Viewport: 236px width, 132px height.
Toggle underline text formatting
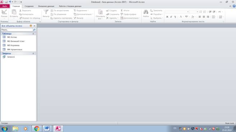(x=175, y=17)
